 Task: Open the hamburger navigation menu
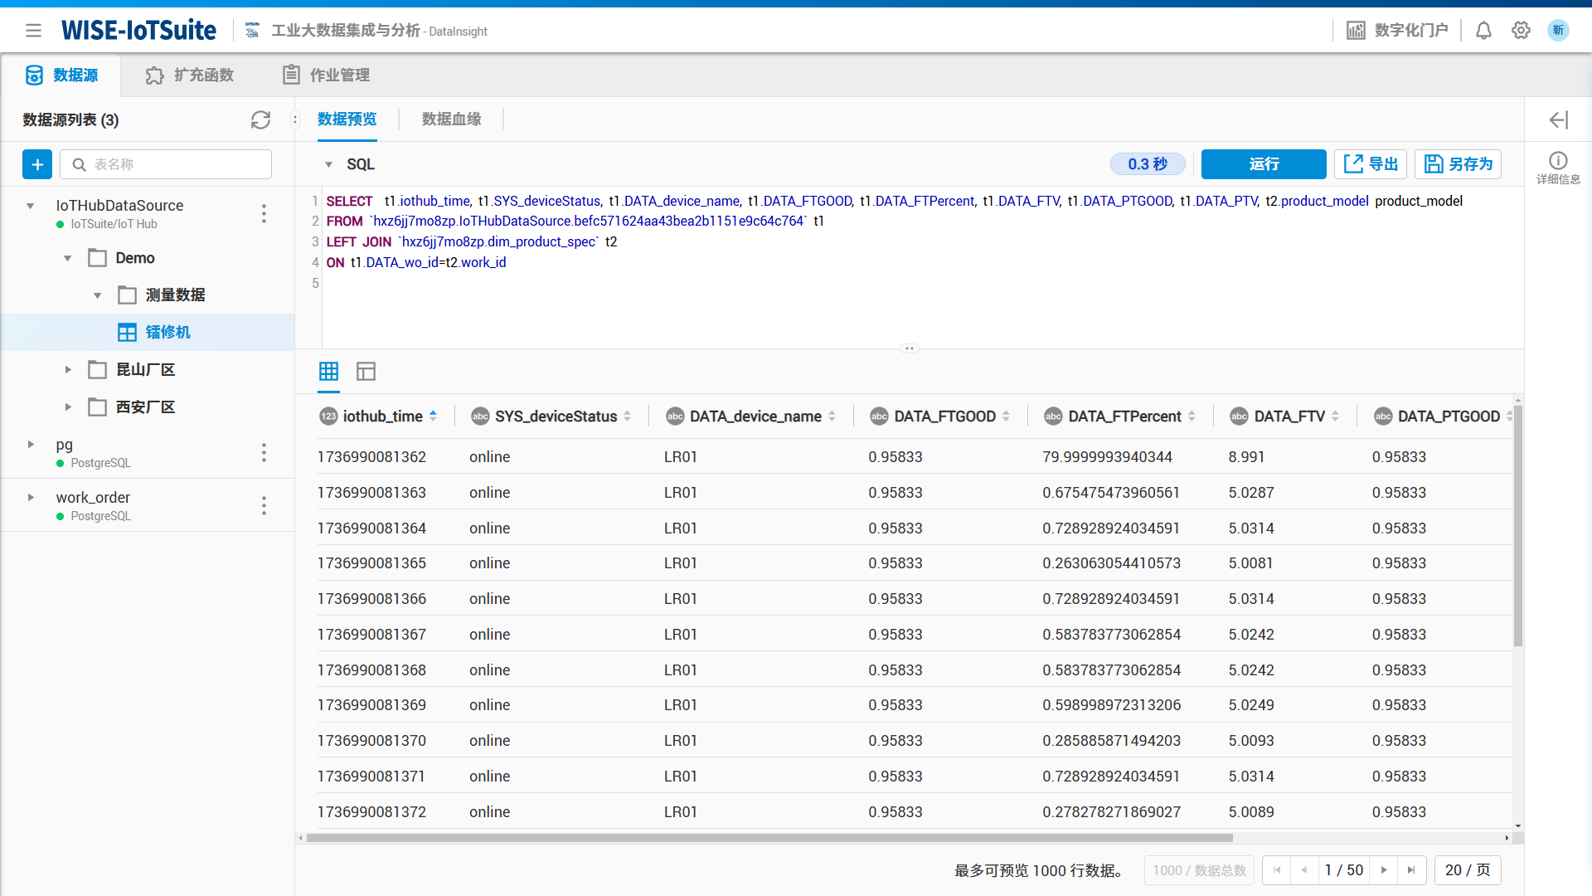33,31
